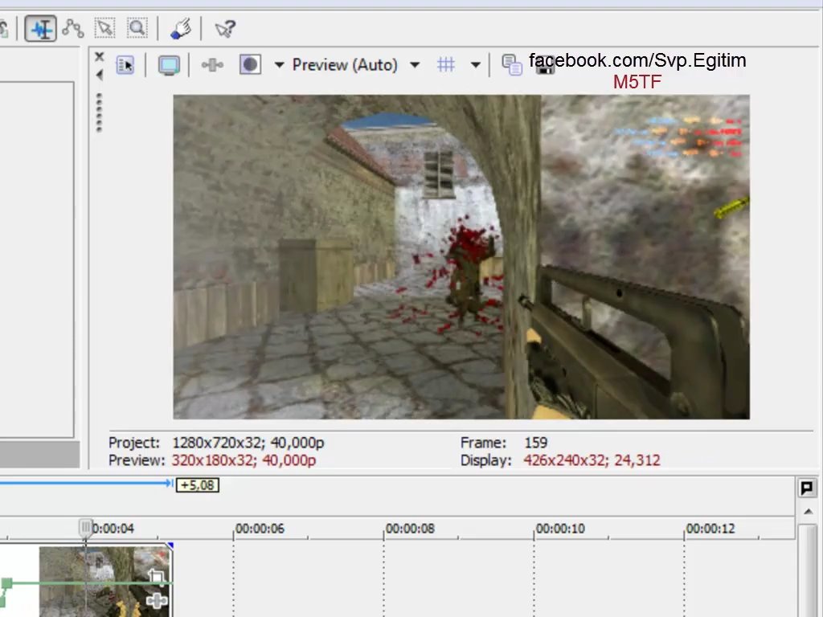
Task: Click the +5,08 loop length indicator
Action: pyautogui.click(x=198, y=484)
